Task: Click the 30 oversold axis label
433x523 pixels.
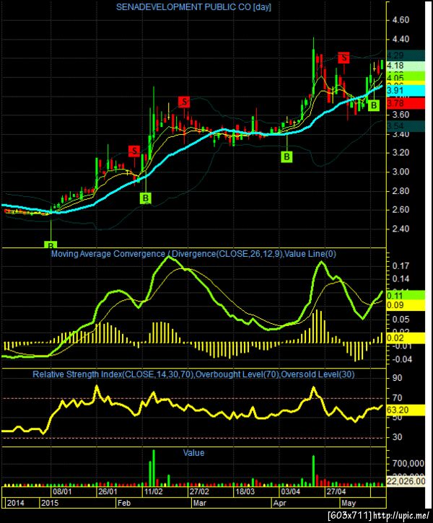Action: (398, 437)
